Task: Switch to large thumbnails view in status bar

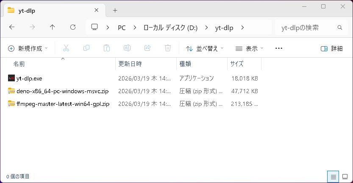Action: [x=345, y=177]
